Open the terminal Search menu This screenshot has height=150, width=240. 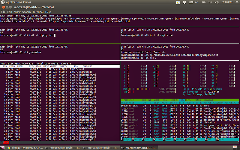coord(27,12)
